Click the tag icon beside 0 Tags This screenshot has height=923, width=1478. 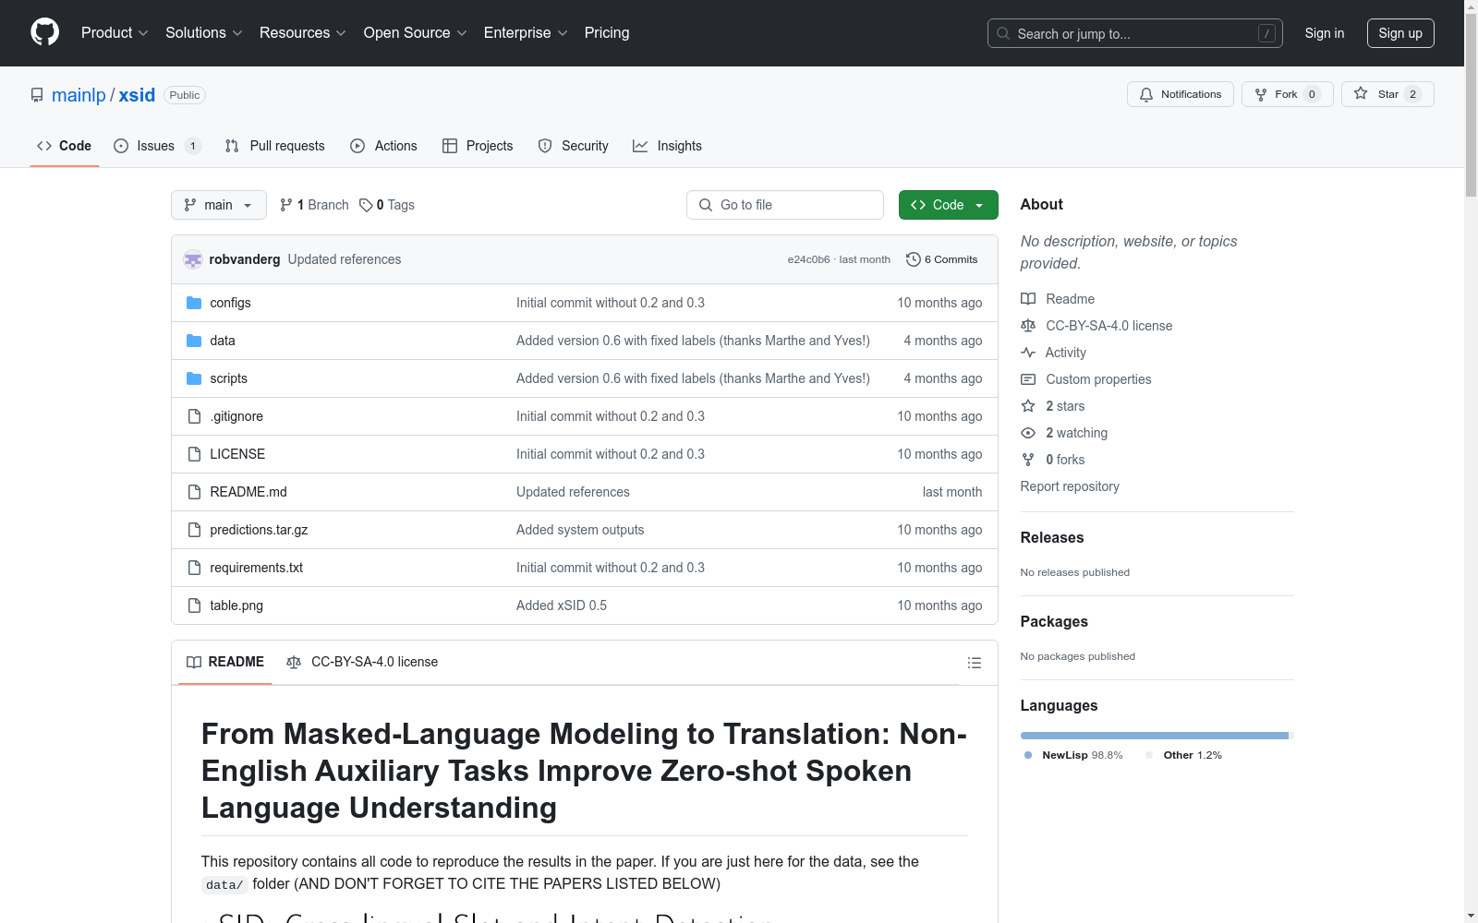click(x=366, y=205)
